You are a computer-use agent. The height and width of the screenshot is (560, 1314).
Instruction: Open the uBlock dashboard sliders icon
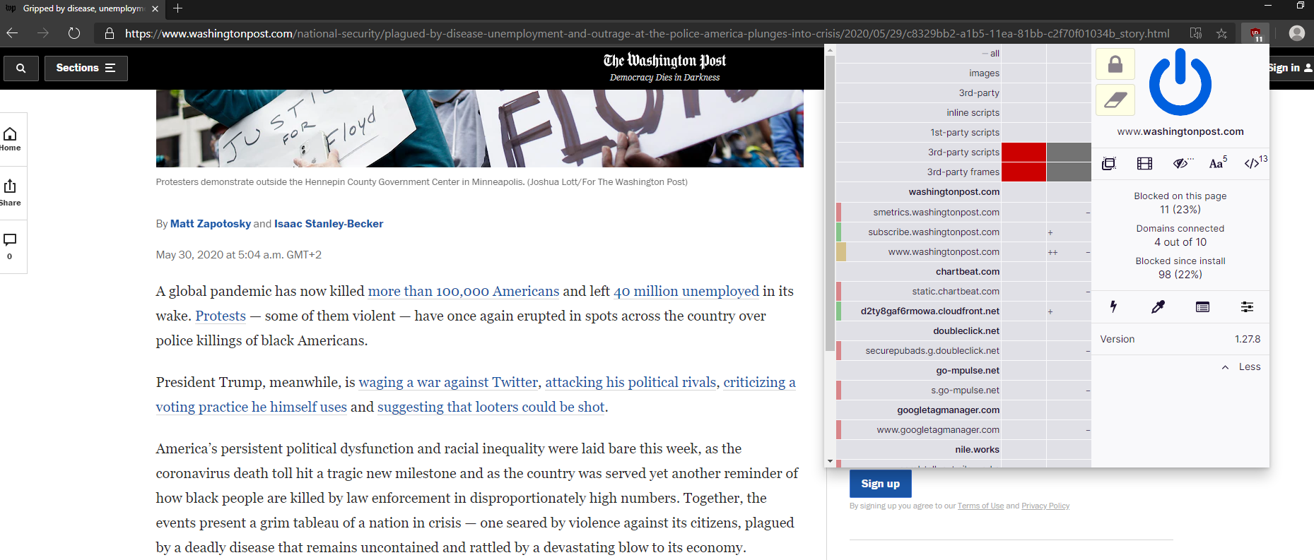click(x=1247, y=306)
